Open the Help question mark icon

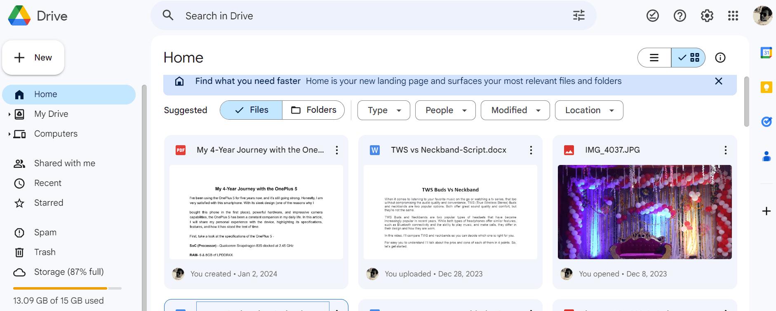680,16
